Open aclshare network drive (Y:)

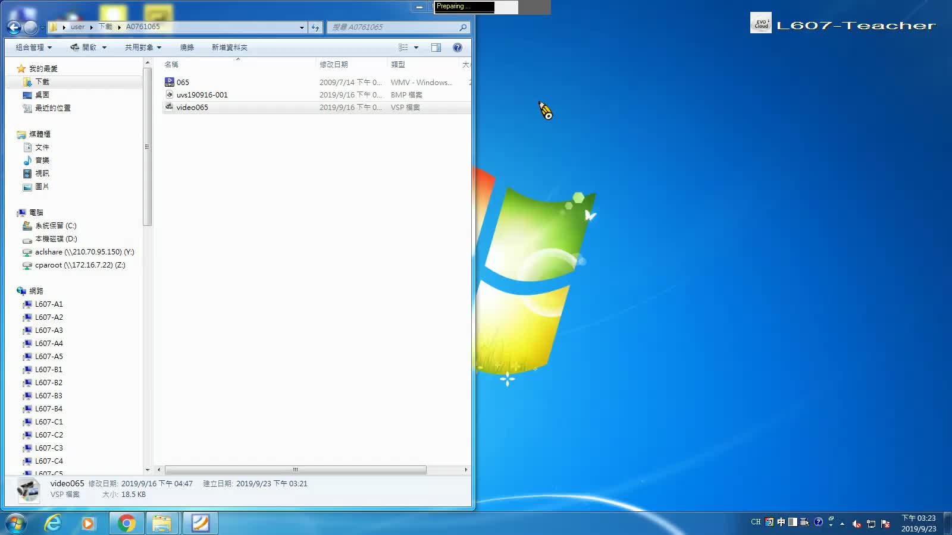coord(84,252)
